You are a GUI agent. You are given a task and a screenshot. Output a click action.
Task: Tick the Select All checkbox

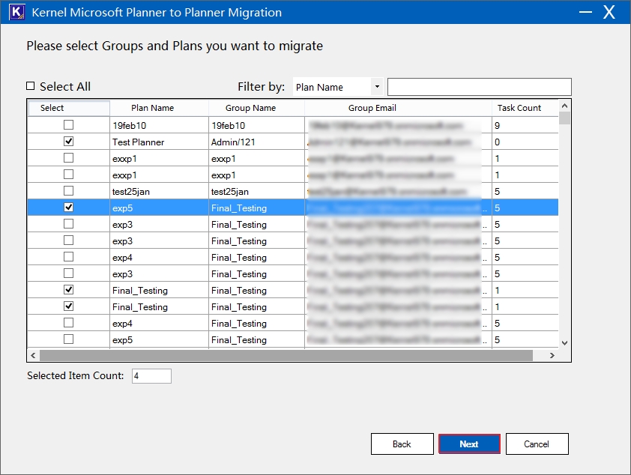[x=31, y=86]
